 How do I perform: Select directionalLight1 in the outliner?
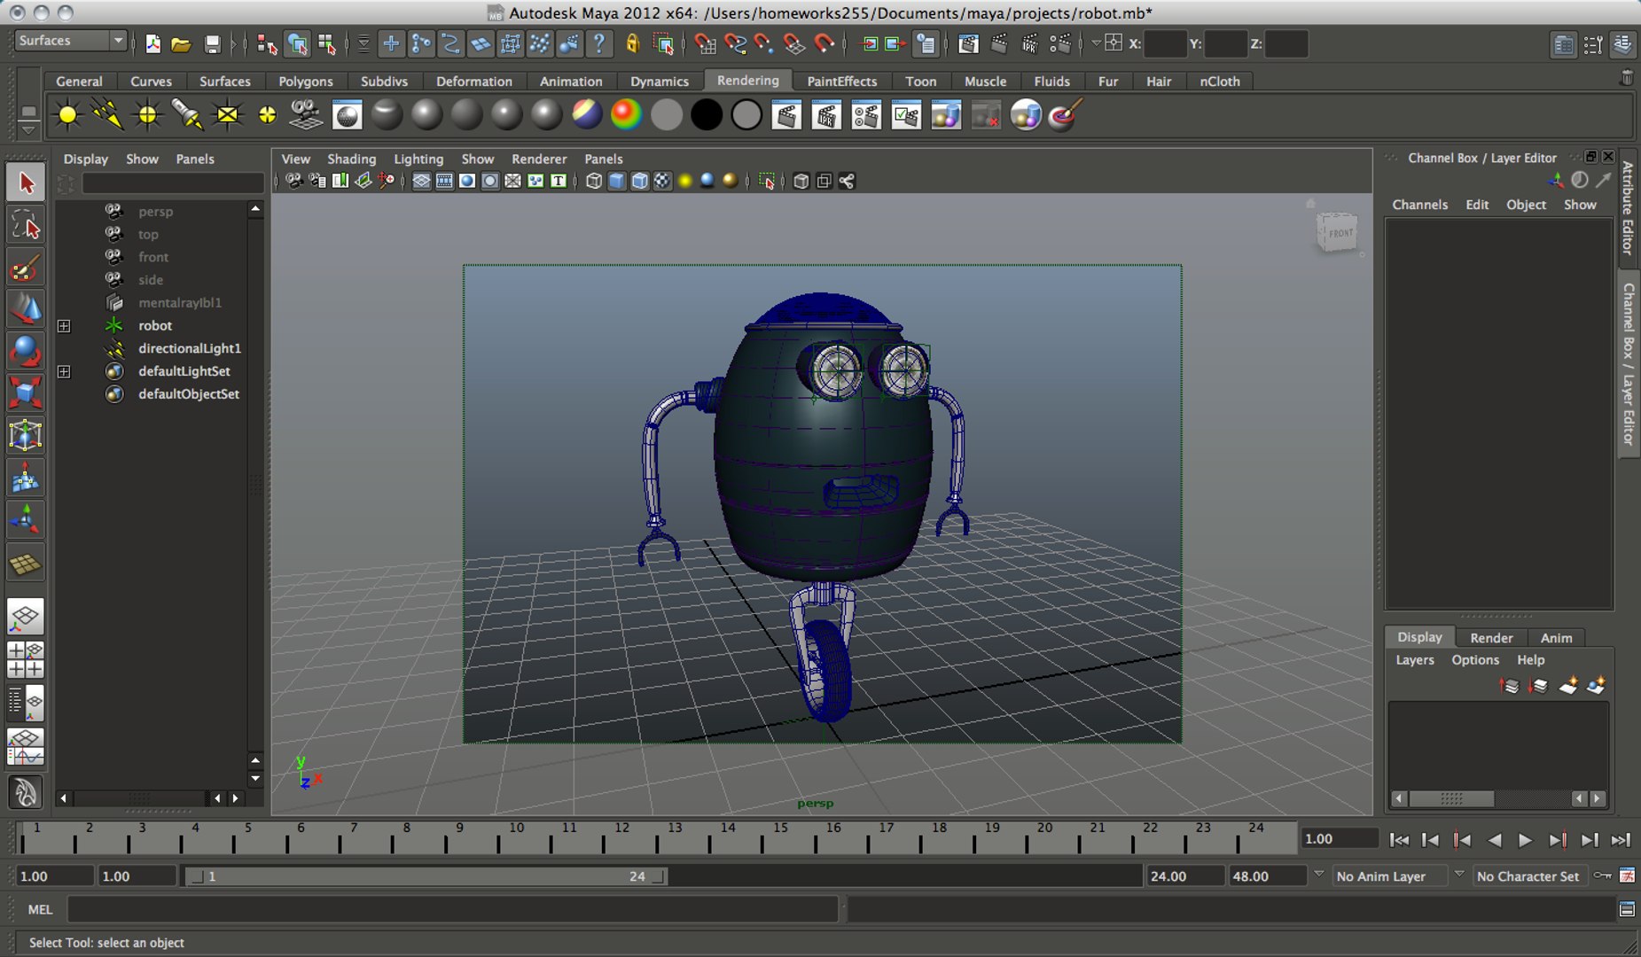coord(189,348)
